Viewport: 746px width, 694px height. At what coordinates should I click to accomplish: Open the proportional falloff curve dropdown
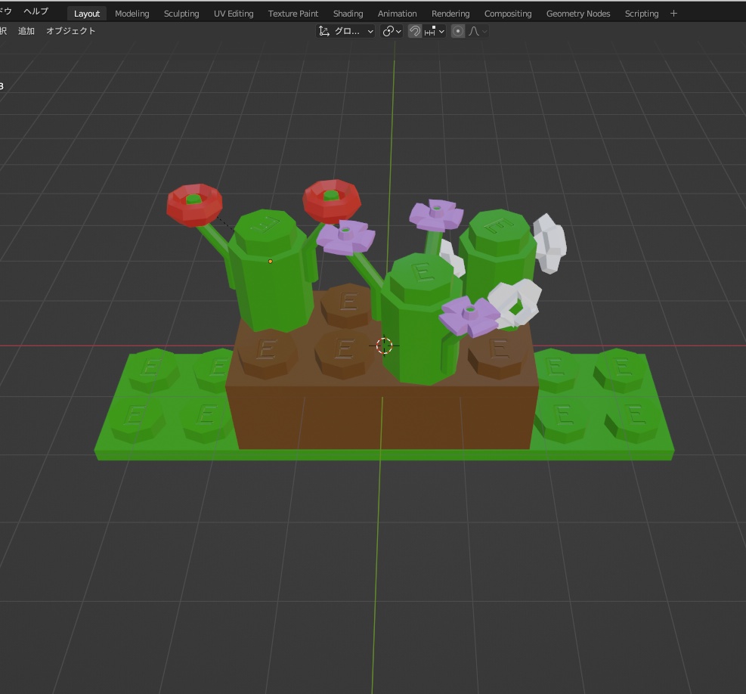point(477,32)
